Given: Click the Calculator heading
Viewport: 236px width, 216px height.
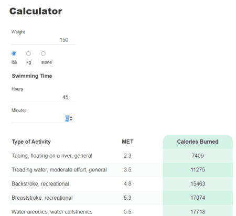Looking at the screenshot, I should [36, 12].
